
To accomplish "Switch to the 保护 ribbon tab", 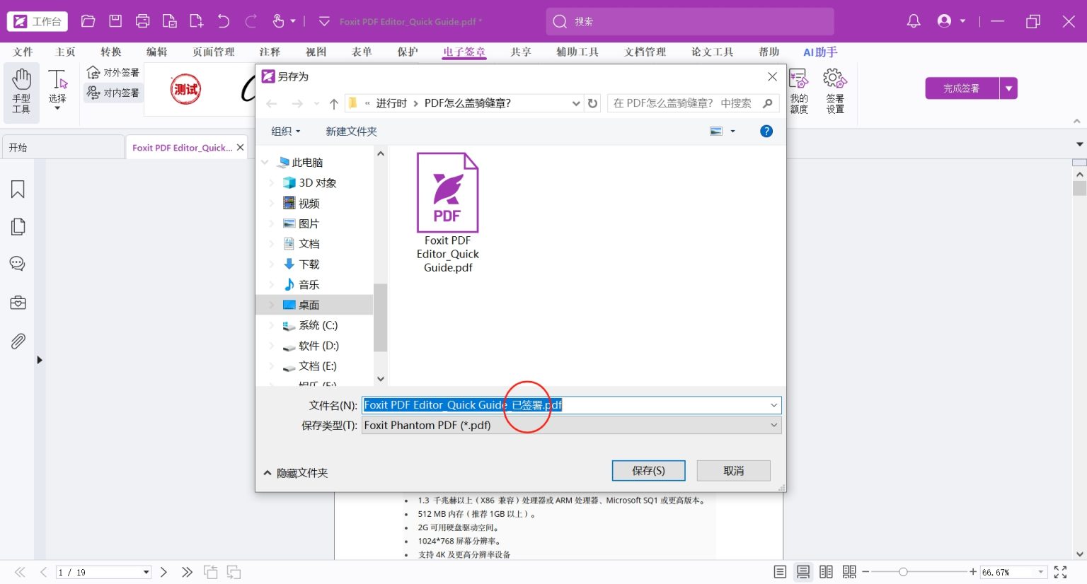I will pos(408,52).
